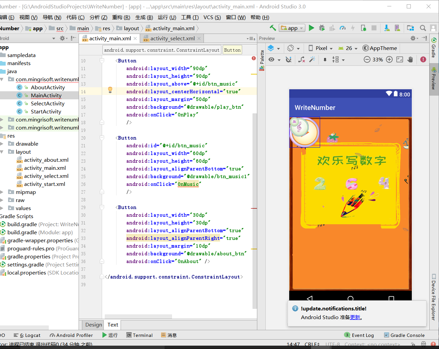Open the Project Structure icon
The height and width of the screenshot is (349, 439).
pyautogui.click(x=410, y=28)
